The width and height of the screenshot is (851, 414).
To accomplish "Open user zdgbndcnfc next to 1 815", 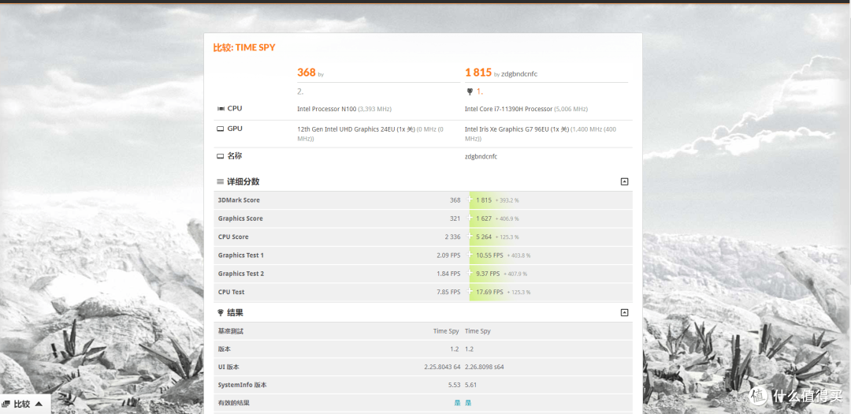I will click(519, 74).
